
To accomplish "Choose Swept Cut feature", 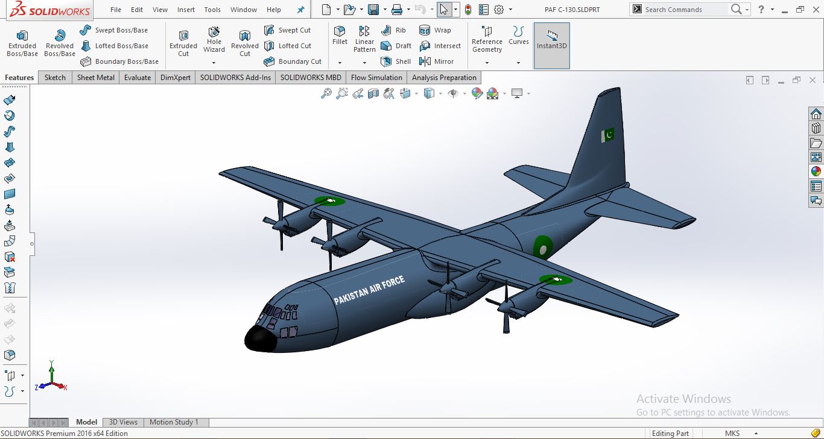I will [x=288, y=30].
